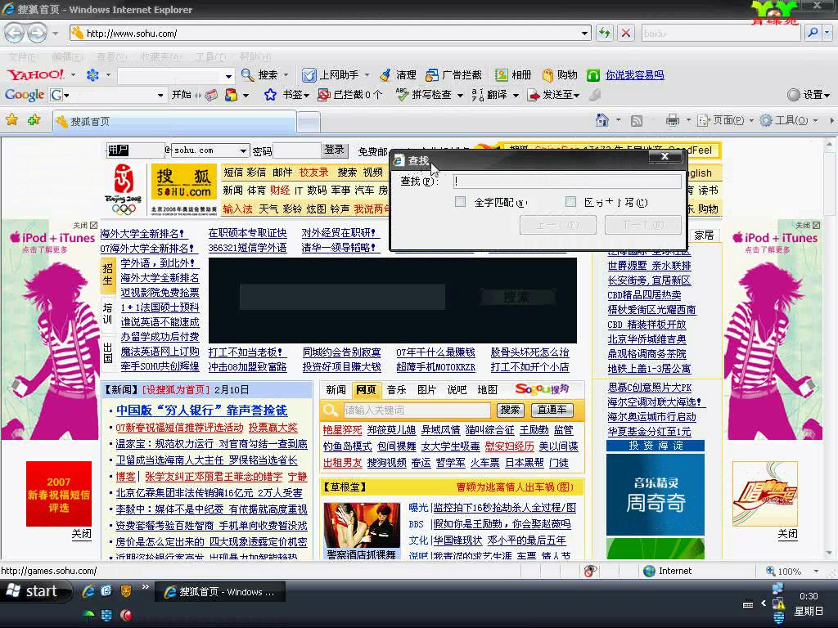Click the Yahoo! logo in the toolbar
838x628 pixels.
(35, 74)
